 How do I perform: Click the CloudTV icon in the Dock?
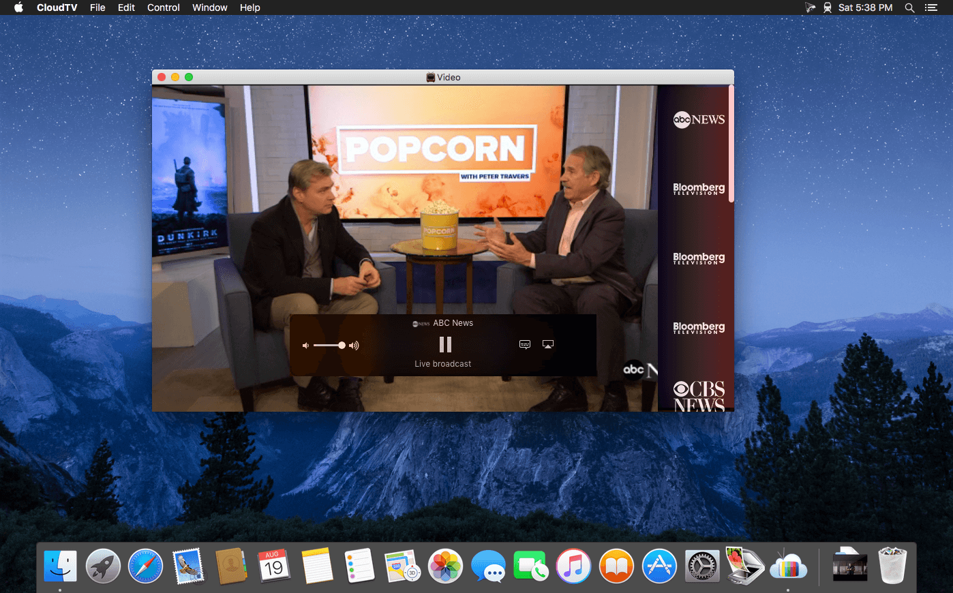tap(788, 566)
